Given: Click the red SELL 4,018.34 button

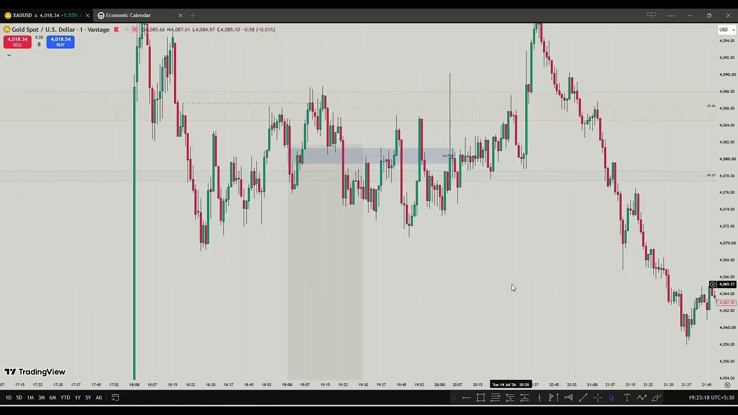Looking at the screenshot, I should [17, 42].
